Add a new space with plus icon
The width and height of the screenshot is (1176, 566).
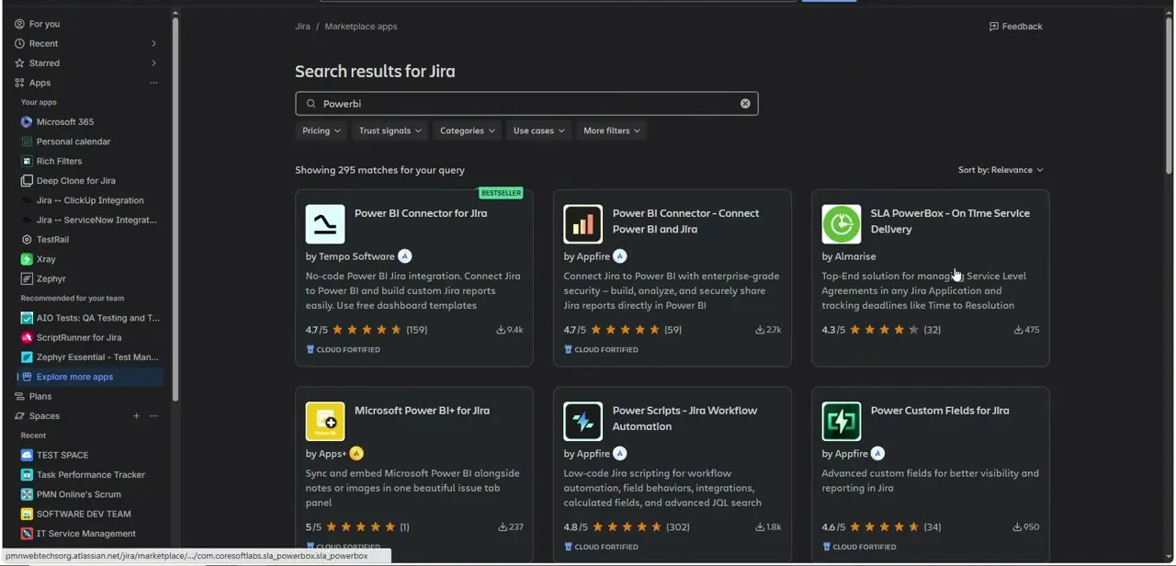(x=137, y=416)
